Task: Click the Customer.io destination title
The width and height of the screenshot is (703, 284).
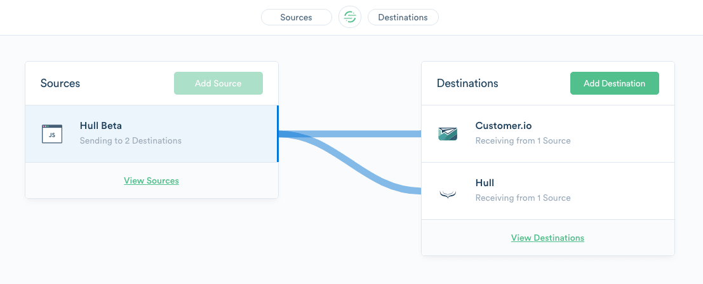Action: tap(504, 126)
